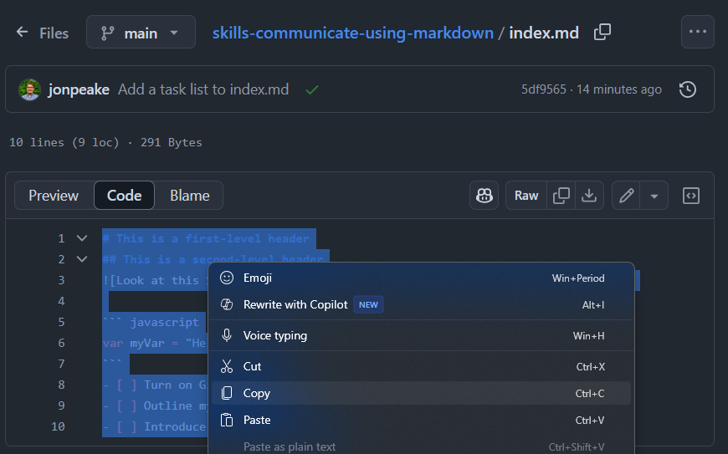Screen dimensions: 728x454
Task: Select Cut from the context menu
Action: 421,366
